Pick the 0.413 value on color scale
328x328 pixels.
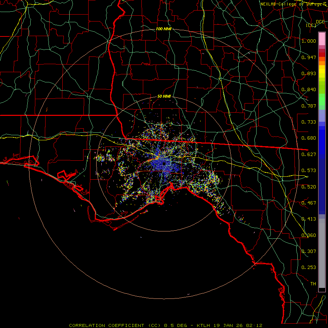pos(309,219)
